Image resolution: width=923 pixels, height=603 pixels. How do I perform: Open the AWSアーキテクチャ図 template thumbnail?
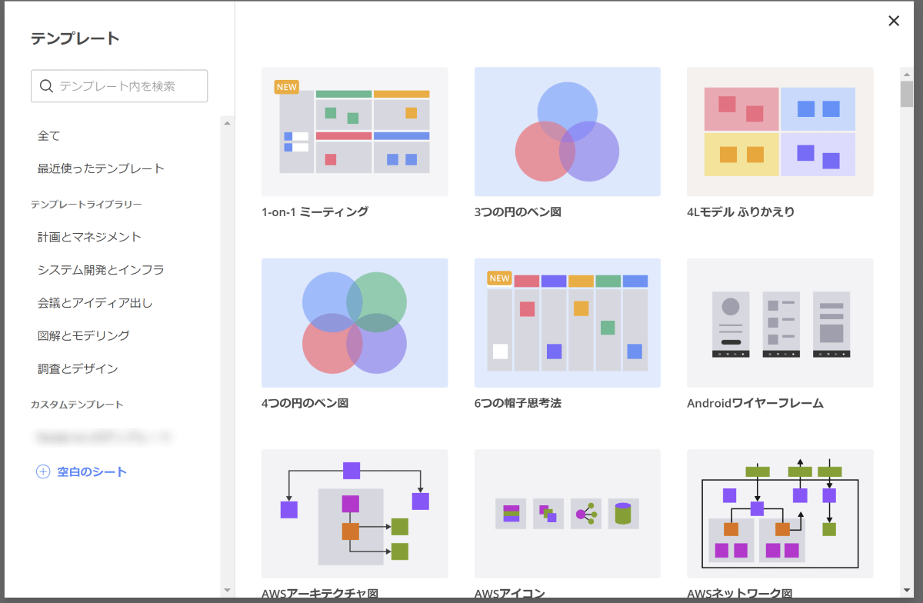point(355,513)
